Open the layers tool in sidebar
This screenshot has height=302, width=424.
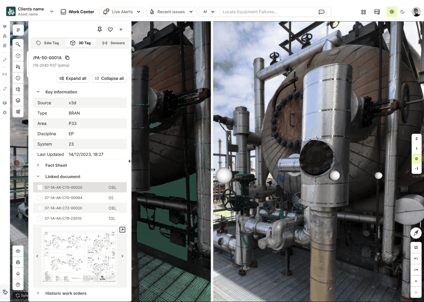point(18,100)
